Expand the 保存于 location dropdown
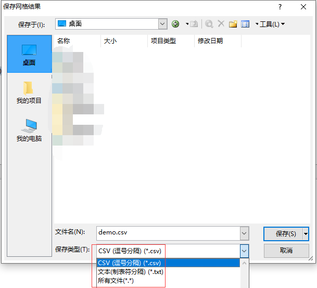 [x=162, y=24]
